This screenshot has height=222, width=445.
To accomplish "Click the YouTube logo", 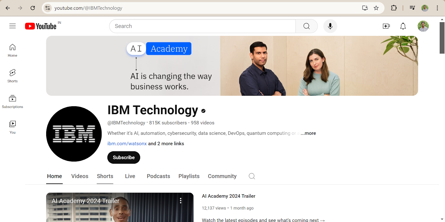I will tap(41, 26).
